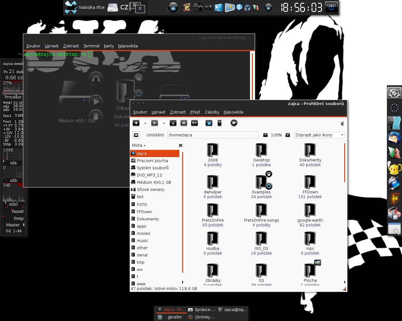Image resolution: width=402 pixels, height=321 pixels.
Task: Open the forward history dropdown arrow
Action: click(x=164, y=124)
